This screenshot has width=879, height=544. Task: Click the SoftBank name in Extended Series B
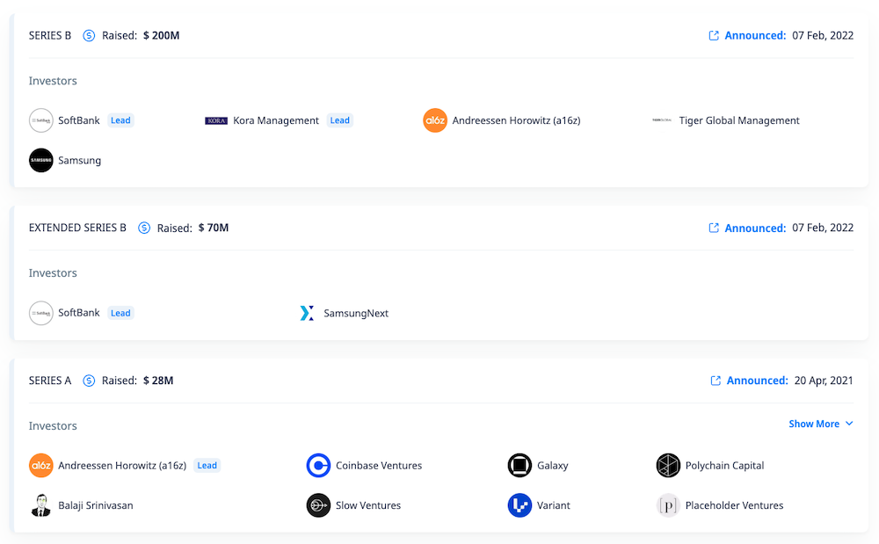click(79, 313)
